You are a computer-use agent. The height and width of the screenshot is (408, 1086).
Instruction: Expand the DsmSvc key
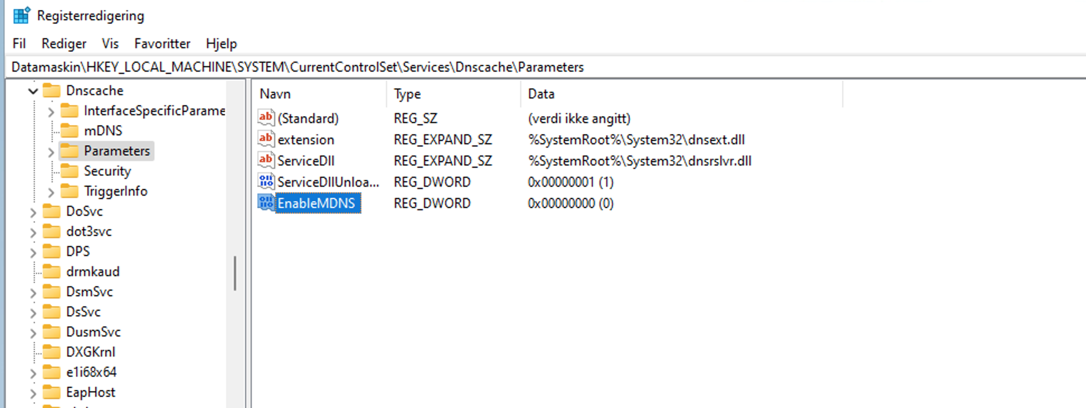click(x=33, y=293)
